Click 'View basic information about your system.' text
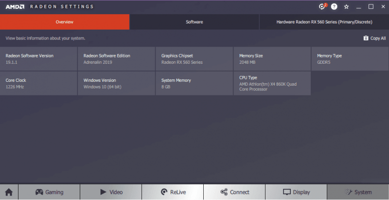 point(45,38)
